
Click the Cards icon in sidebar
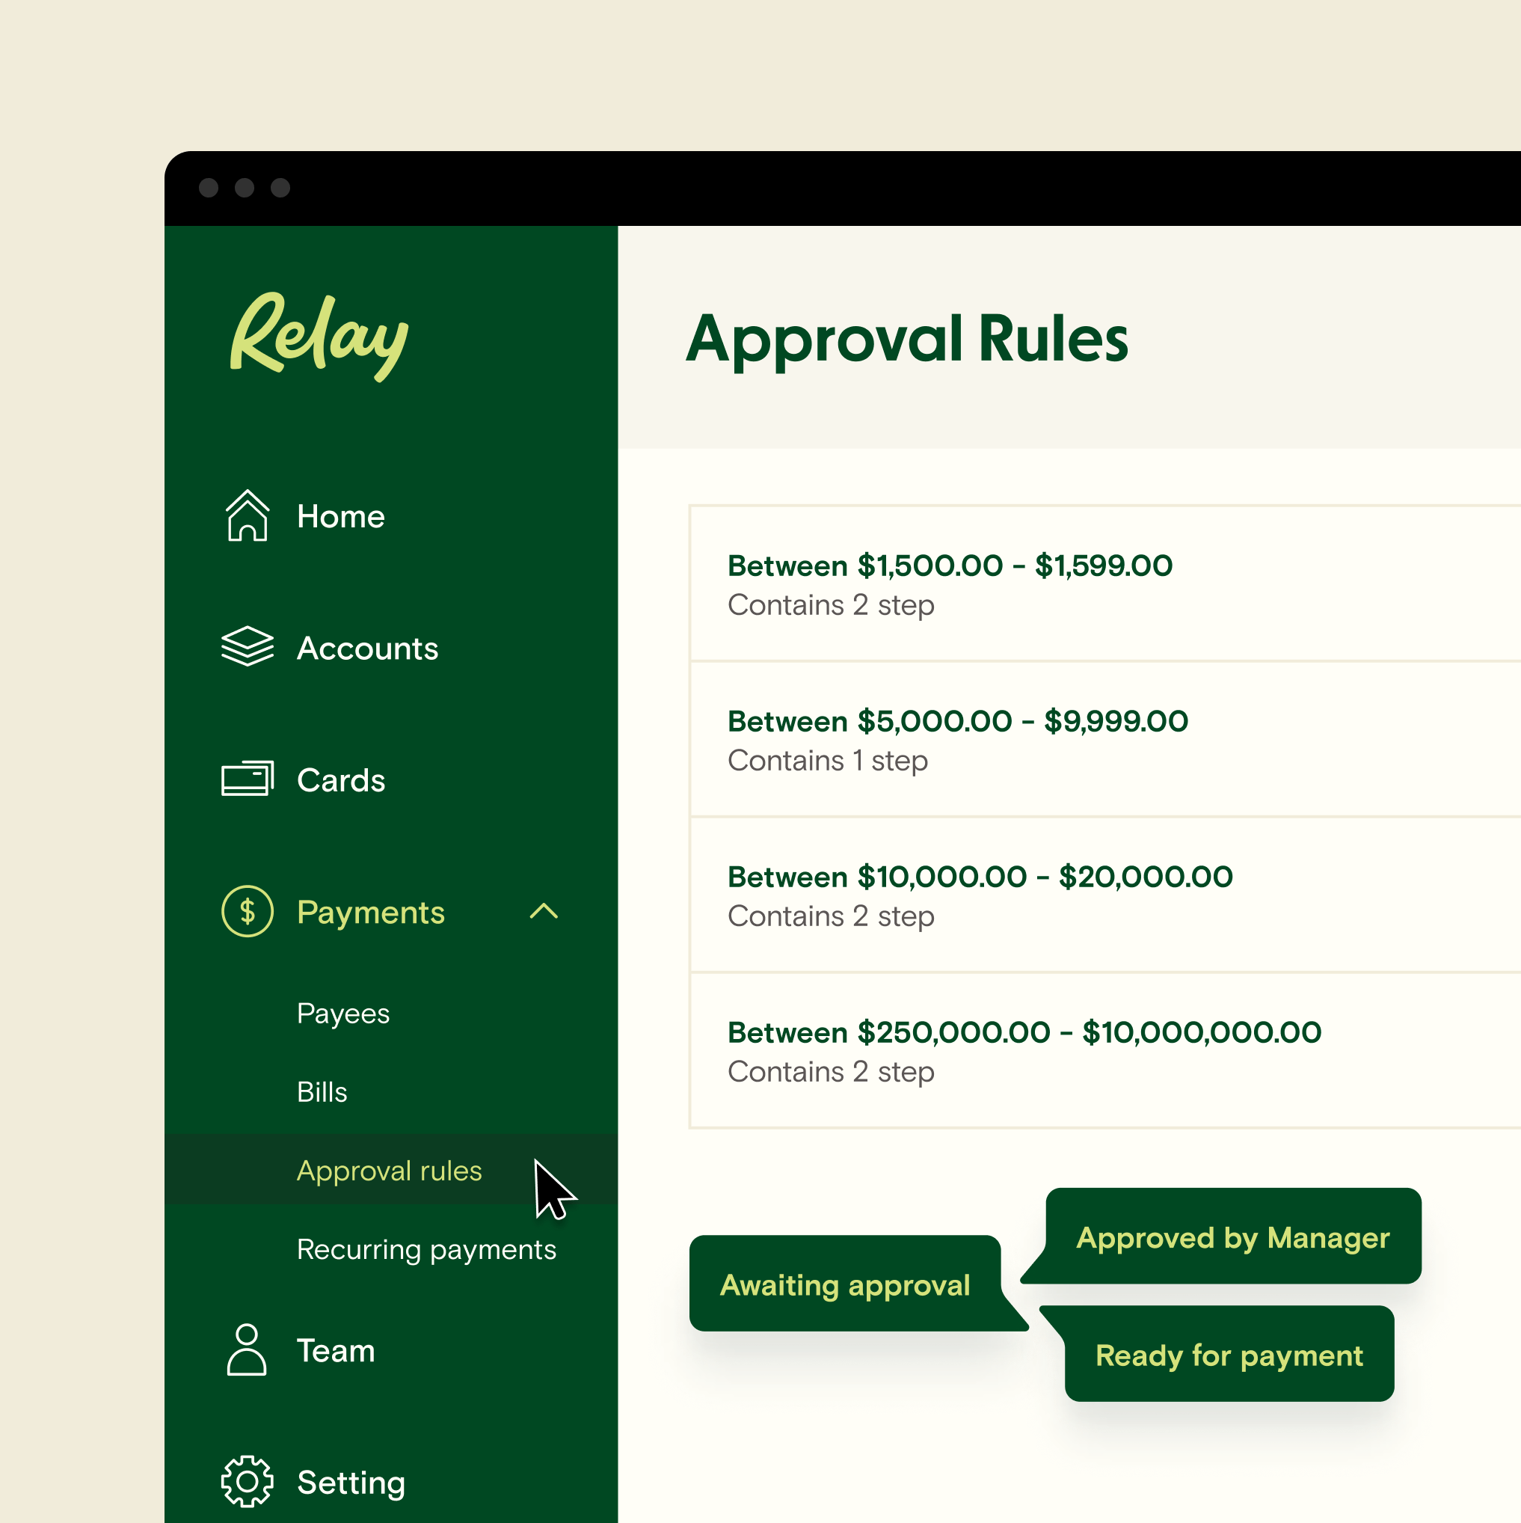[248, 779]
